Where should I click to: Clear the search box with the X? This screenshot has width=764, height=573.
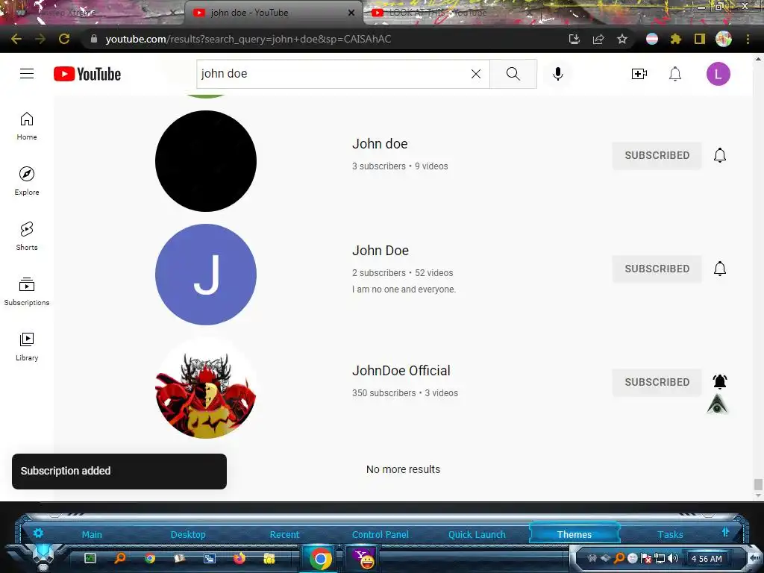click(x=476, y=74)
